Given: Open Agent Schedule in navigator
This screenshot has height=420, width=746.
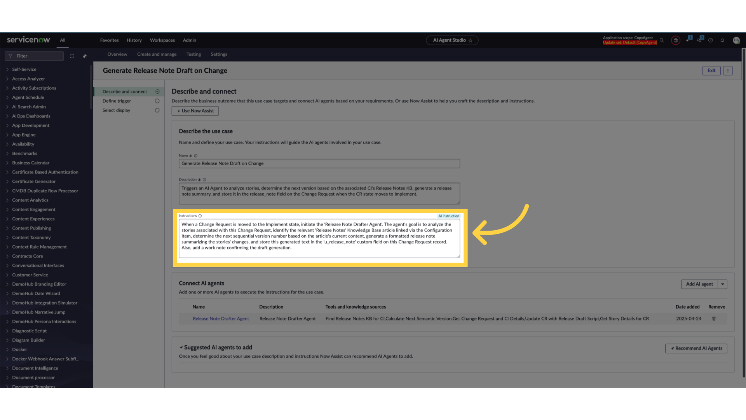Looking at the screenshot, I should [x=28, y=98].
